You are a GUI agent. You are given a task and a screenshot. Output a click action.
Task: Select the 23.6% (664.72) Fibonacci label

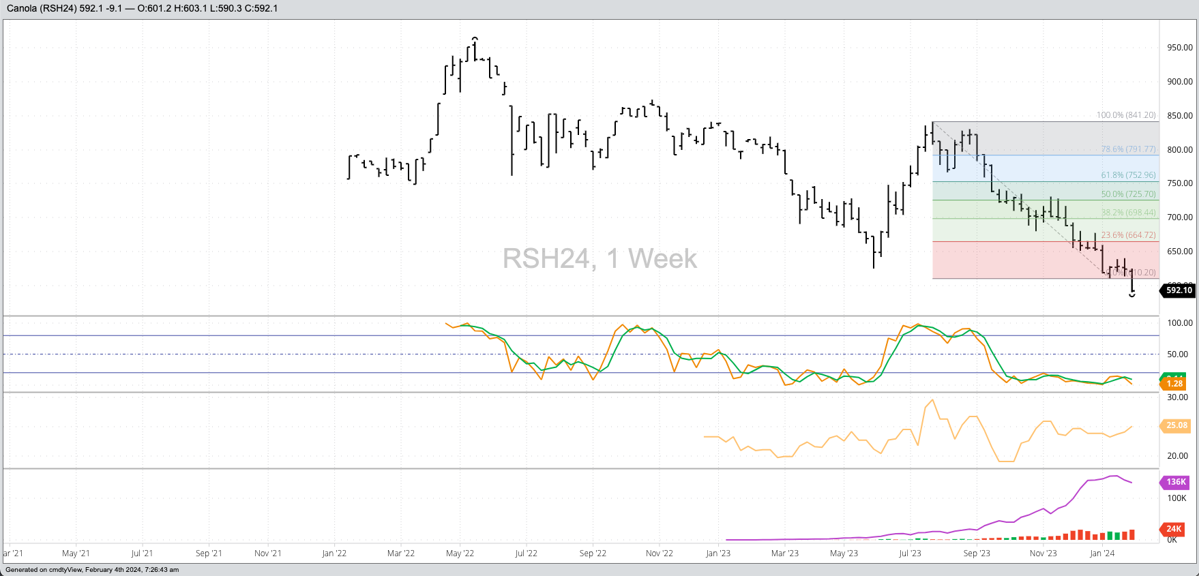tap(1128, 235)
